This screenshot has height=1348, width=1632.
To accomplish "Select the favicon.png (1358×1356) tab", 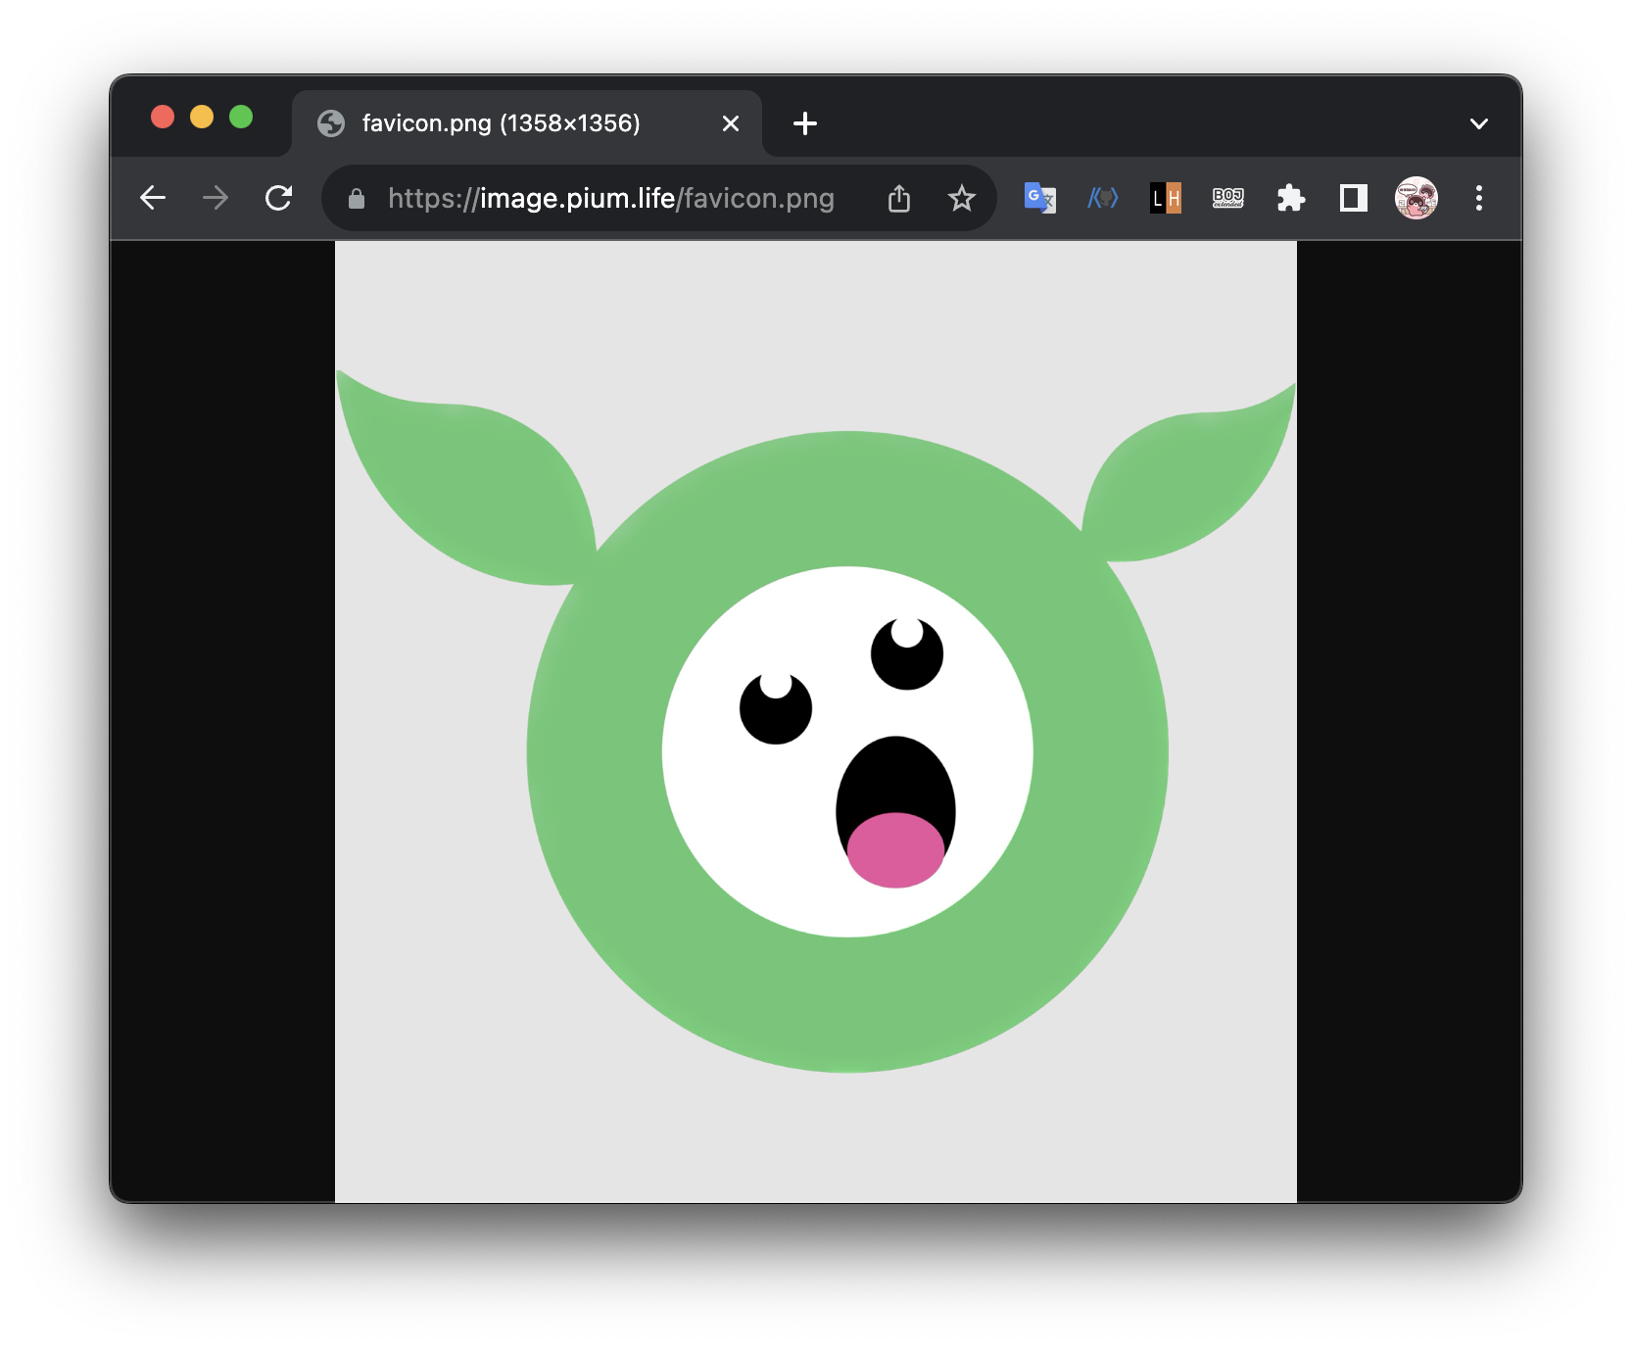I will tap(500, 123).
